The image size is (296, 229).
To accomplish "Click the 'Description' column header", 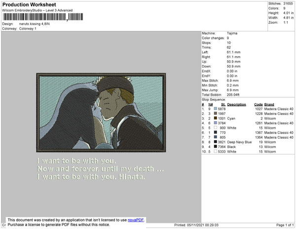I will pos(236,105).
